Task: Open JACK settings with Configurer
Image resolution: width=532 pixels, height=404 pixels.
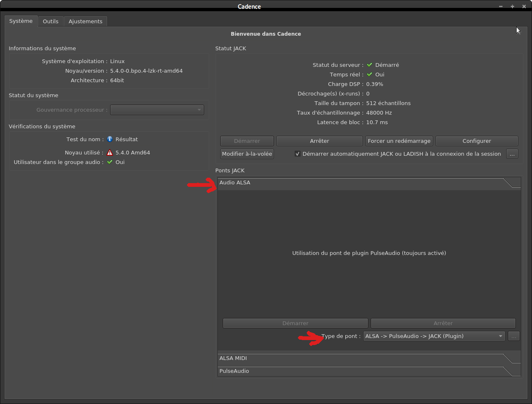Action: tap(477, 141)
